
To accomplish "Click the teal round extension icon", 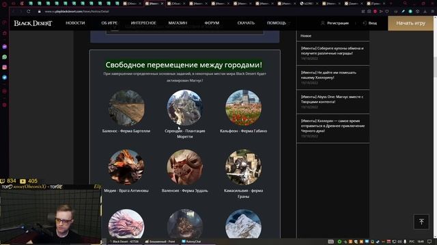I will [x=410, y=12].
